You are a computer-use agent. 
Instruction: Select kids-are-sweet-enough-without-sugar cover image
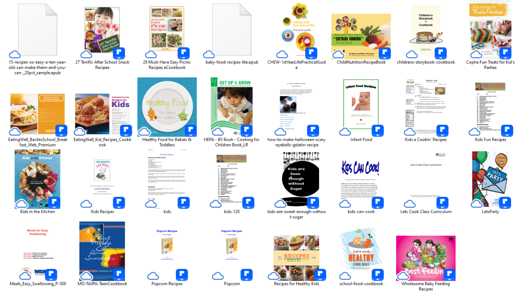(296, 177)
